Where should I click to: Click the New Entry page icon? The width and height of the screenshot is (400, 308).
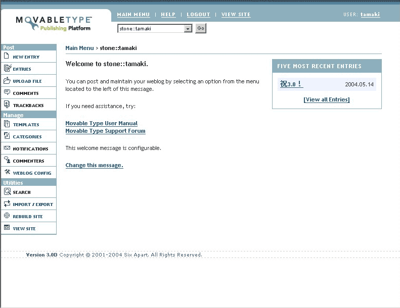click(x=7, y=57)
